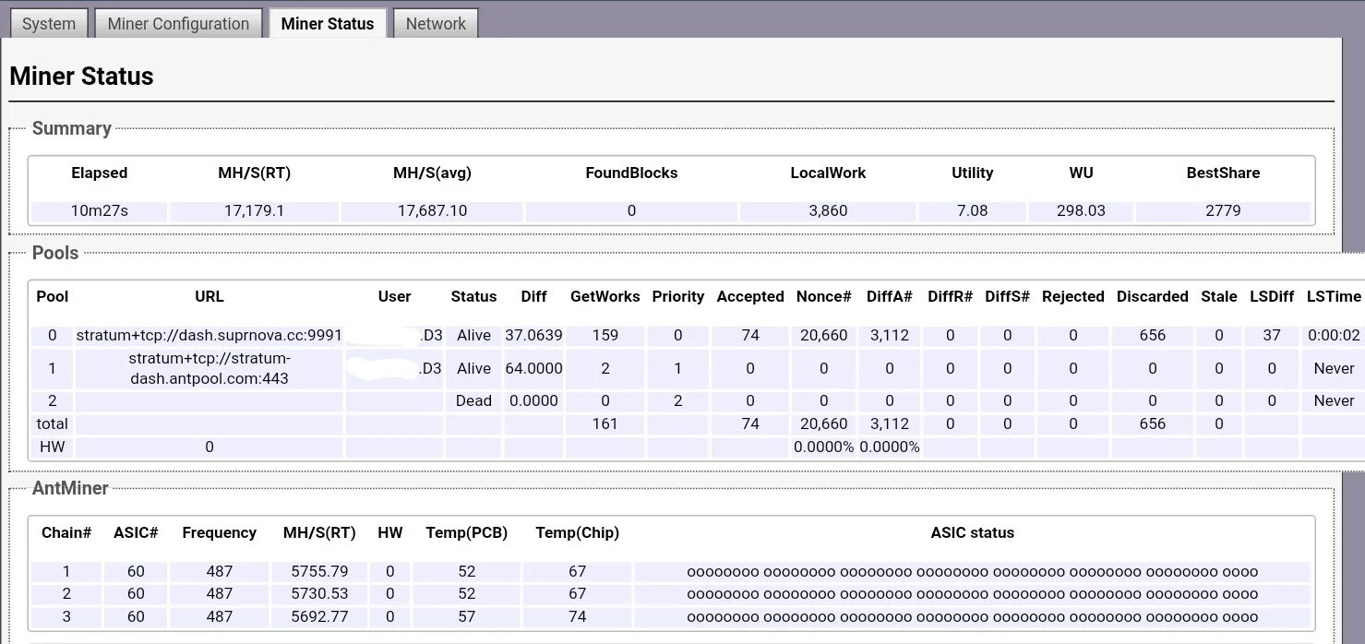The height and width of the screenshot is (644, 1365).
Task: Click the Priority column header
Action: pos(678,296)
